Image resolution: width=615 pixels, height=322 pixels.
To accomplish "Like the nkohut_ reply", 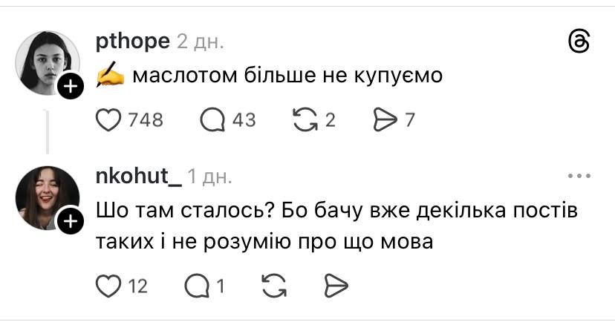I will coord(108,286).
